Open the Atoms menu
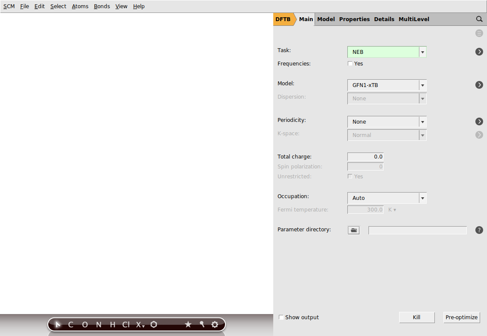The height and width of the screenshot is (336, 487). pyautogui.click(x=80, y=6)
